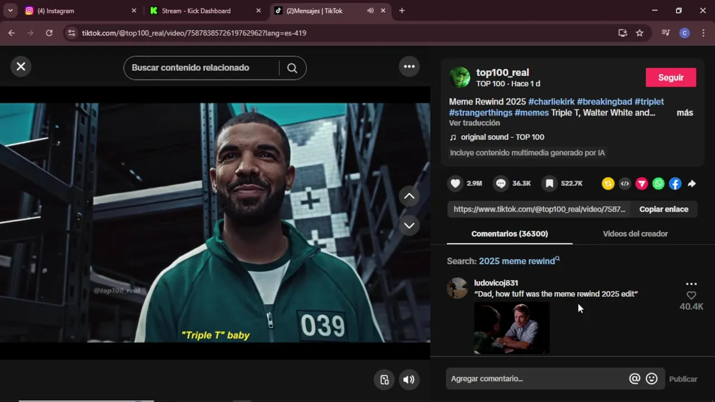This screenshot has height=402, width=715.
Task: Go back in browser history
Action: coord(12,33)
